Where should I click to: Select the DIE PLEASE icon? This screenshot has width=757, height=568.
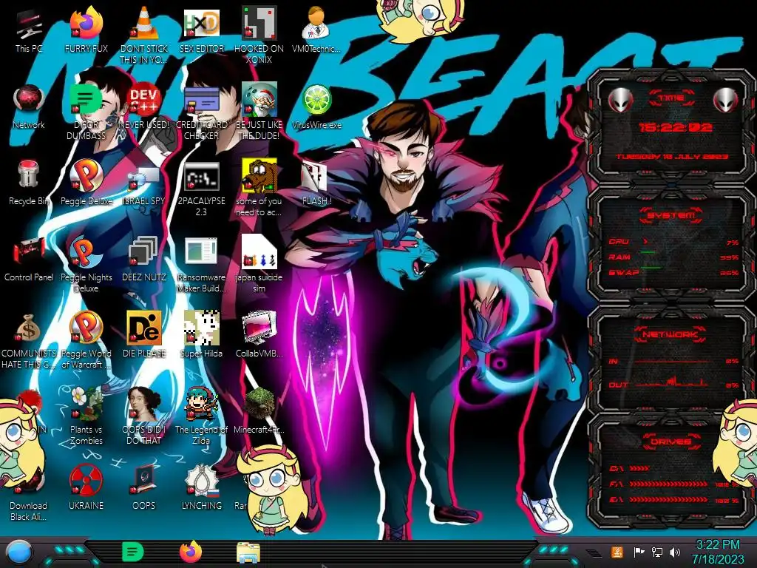tap(144, 328)
